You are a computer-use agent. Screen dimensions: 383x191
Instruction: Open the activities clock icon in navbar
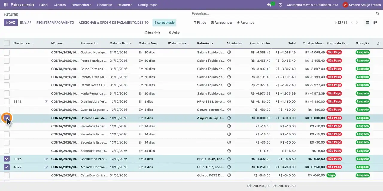pyautogui.click(x=280, y=5)
